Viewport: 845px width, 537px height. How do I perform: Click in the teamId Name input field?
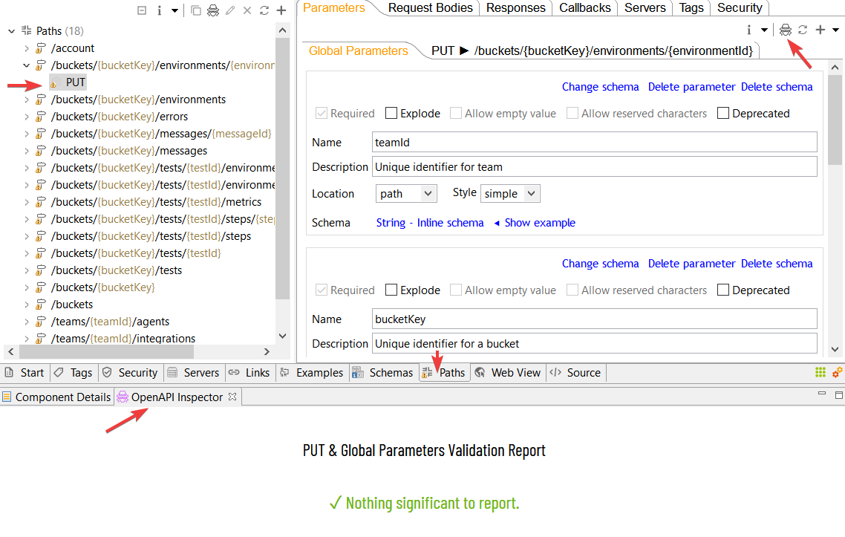(595, 143)
